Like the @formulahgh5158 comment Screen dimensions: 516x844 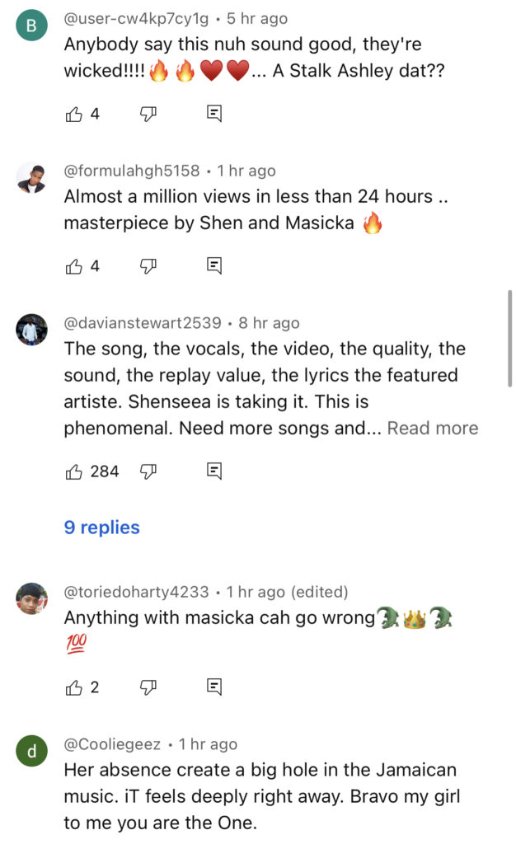[x=74, y=265]
